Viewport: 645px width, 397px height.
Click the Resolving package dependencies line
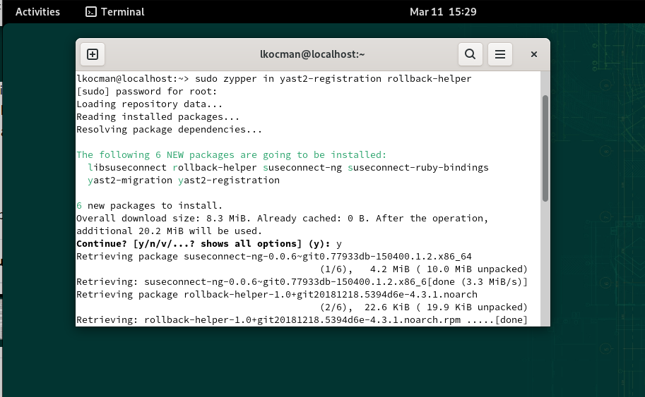tap(170, 130)
